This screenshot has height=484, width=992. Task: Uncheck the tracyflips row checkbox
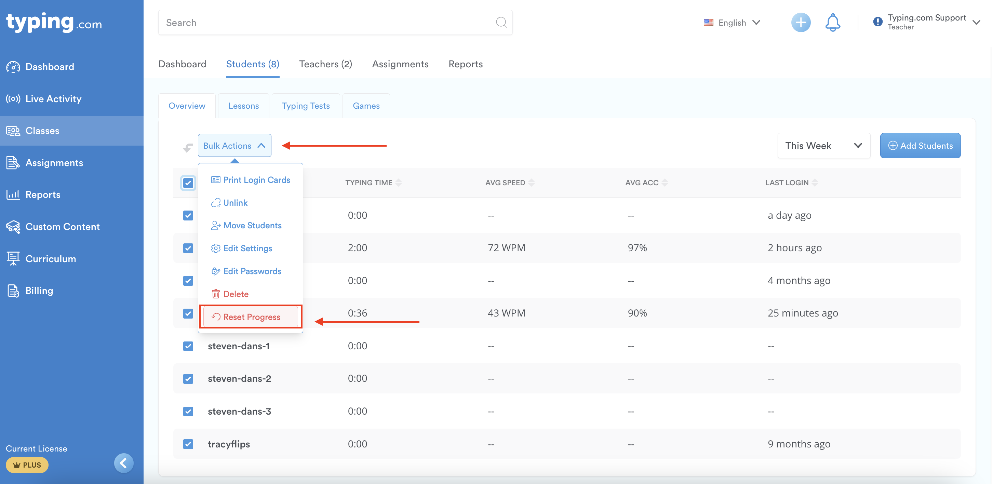pos(188,444)
